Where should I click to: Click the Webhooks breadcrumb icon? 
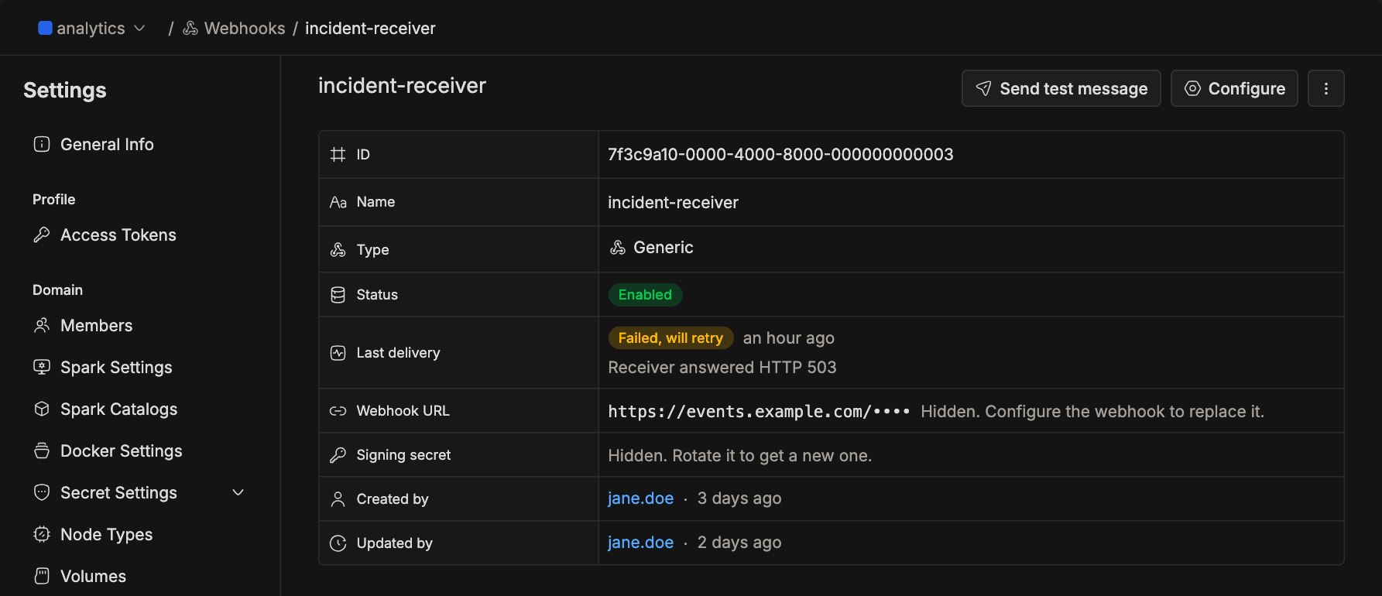(190, 28)
